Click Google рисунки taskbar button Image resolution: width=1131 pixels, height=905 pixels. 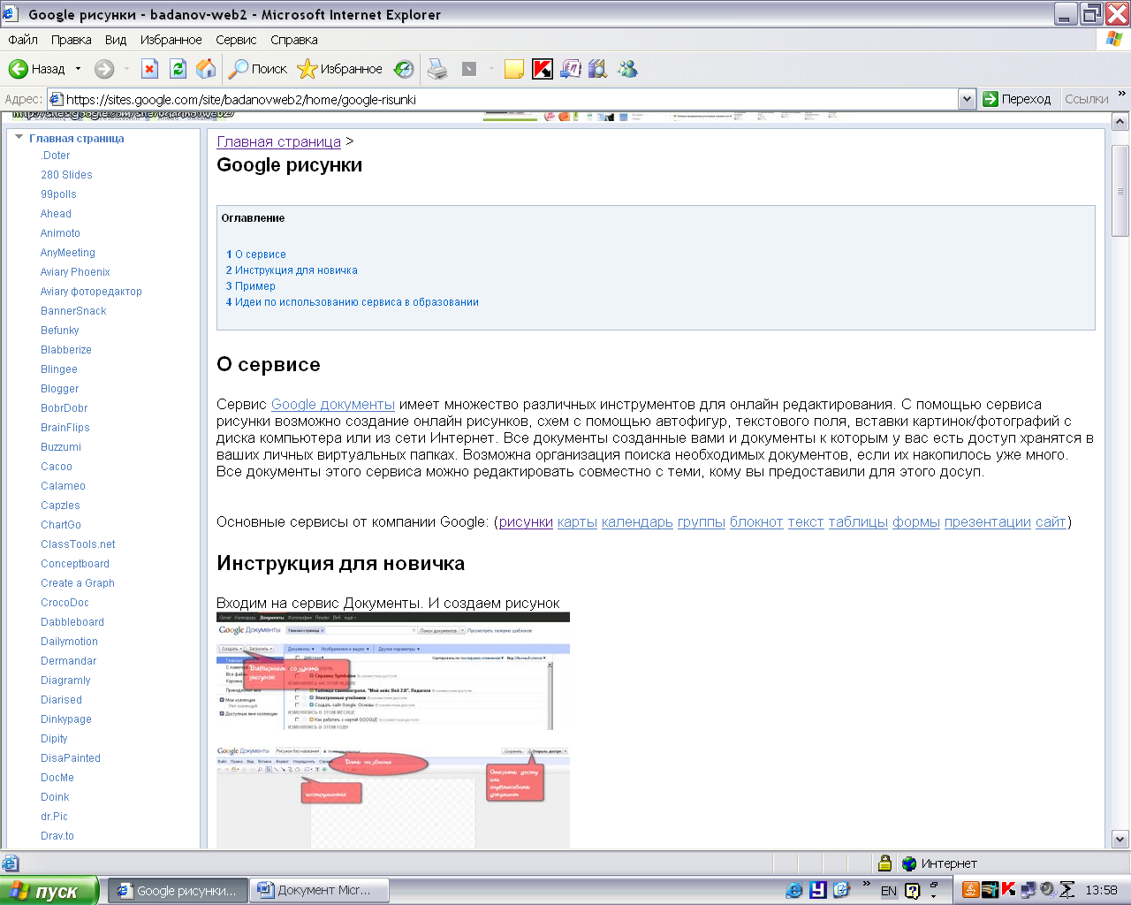coord(178,890)
